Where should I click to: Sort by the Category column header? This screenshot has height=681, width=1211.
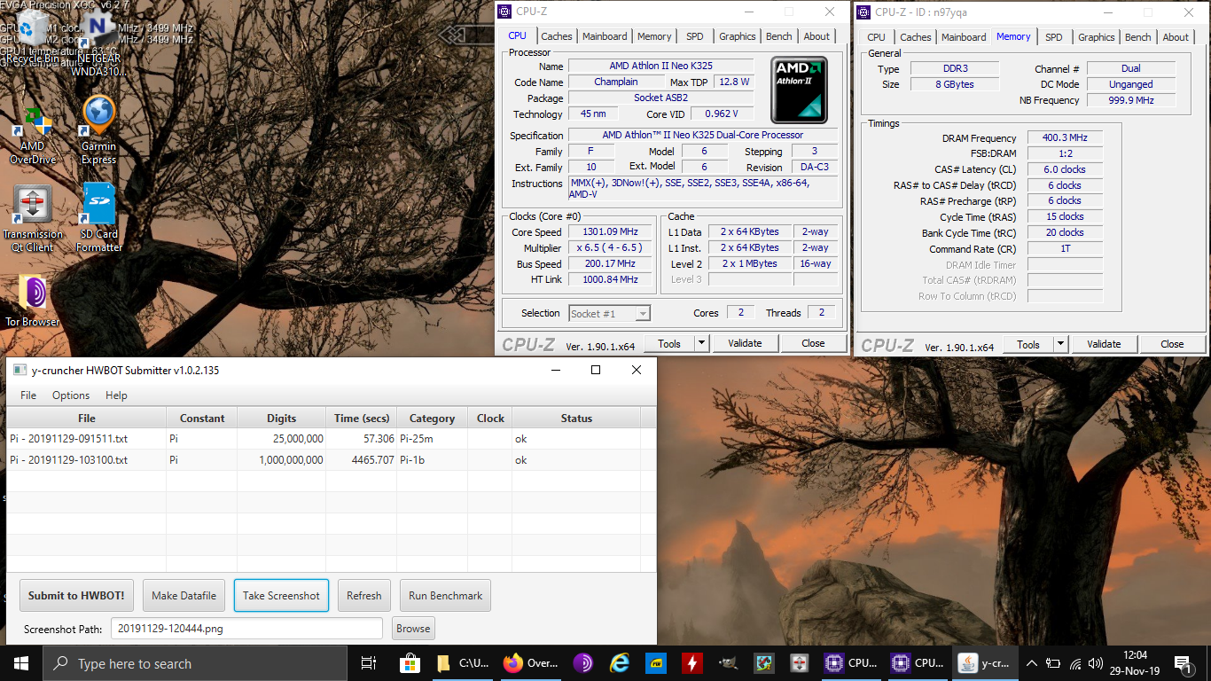(x=433, y=418)
